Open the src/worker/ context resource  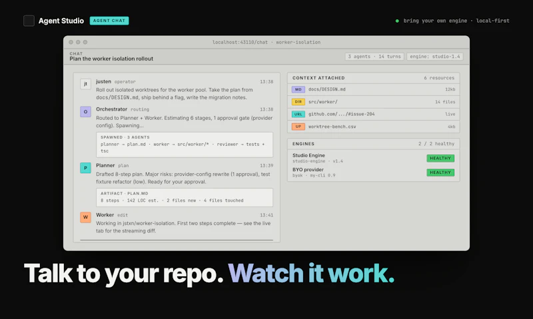(373, 102)
